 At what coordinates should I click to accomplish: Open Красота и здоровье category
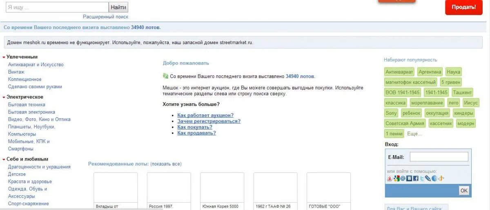[x=30, y=181]
